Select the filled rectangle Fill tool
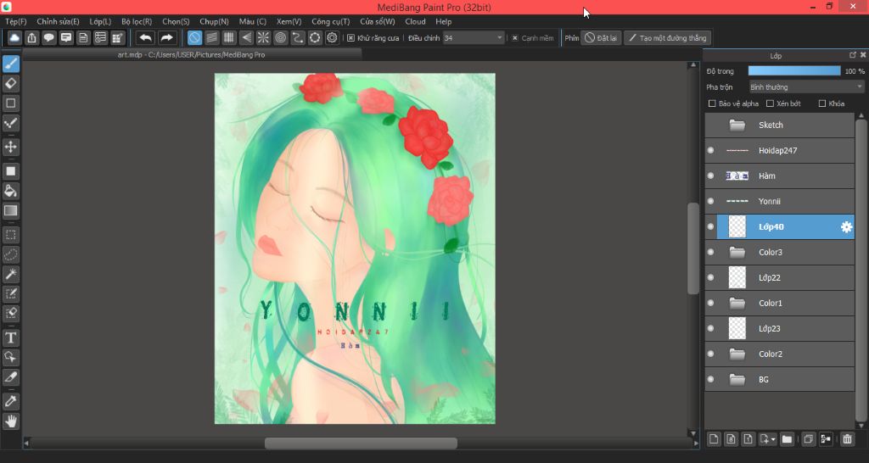 pos(10,171)
